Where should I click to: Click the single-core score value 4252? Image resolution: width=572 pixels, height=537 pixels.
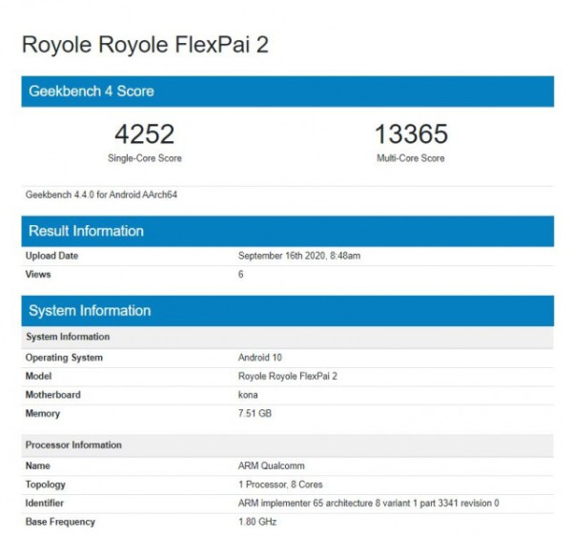click(x=145, y=134)
